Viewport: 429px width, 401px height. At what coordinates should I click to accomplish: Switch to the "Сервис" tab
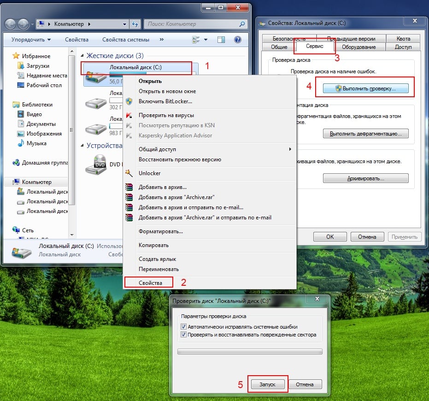pos(315,47)
